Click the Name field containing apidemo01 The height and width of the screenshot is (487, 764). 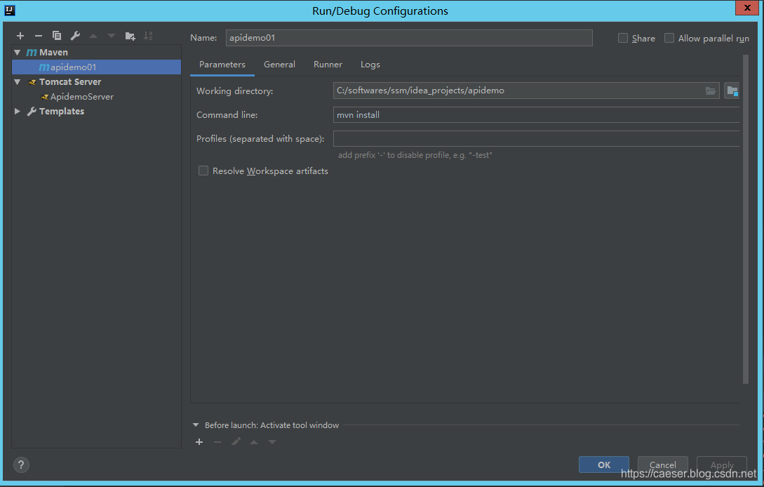(409, 38)
